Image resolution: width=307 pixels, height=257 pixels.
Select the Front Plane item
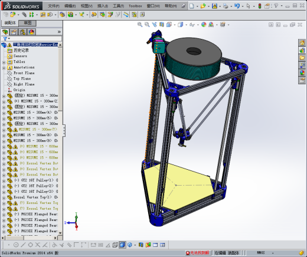click(x=24, y=73)
